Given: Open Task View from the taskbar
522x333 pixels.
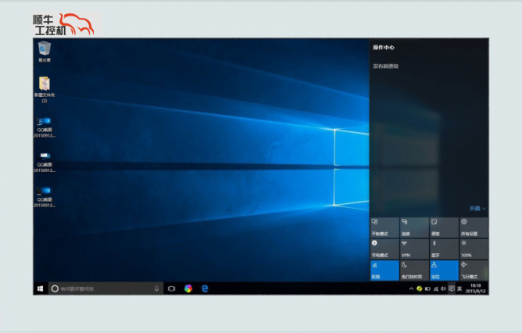Looking at the screenshot, I should pyautogui.click(x=172, y=288).
